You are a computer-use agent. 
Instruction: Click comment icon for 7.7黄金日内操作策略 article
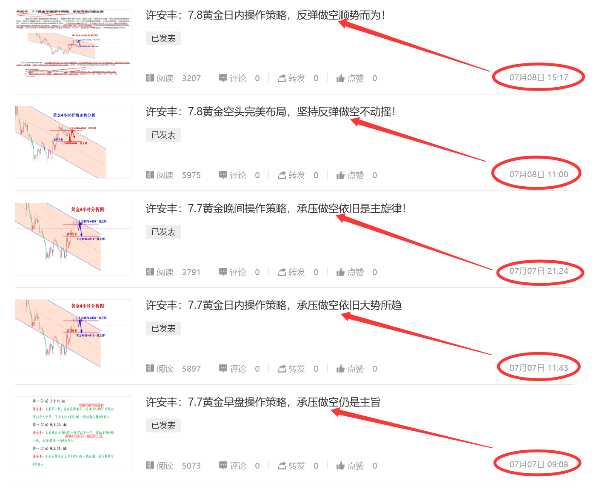pyautogui.click(x=223, y=368)
